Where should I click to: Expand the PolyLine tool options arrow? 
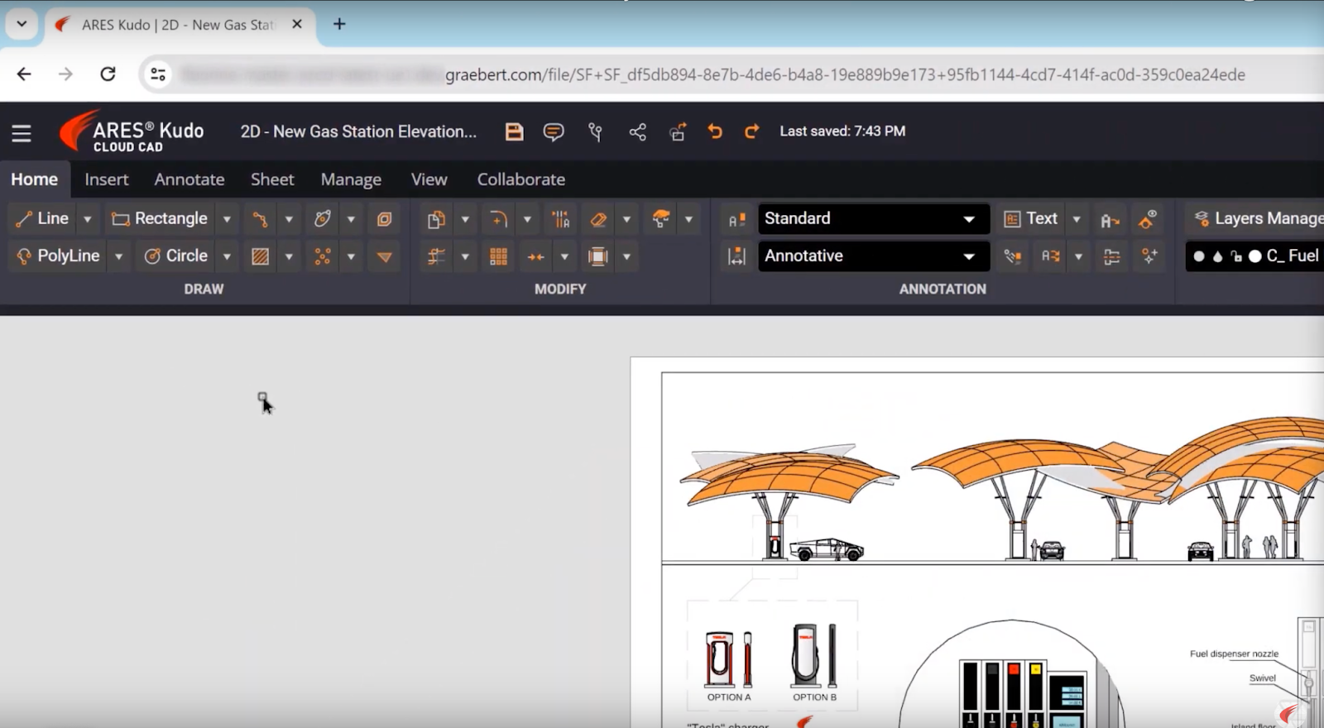(118, 256)
